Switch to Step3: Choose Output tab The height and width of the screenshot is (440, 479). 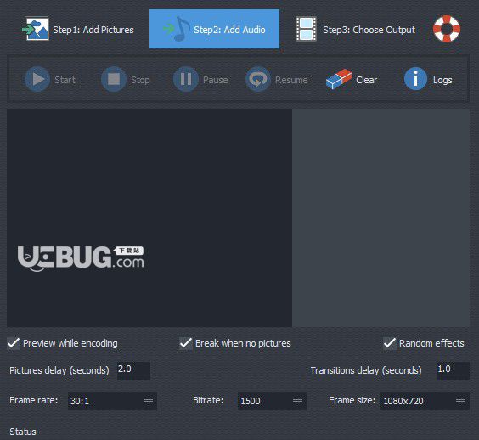356,29
